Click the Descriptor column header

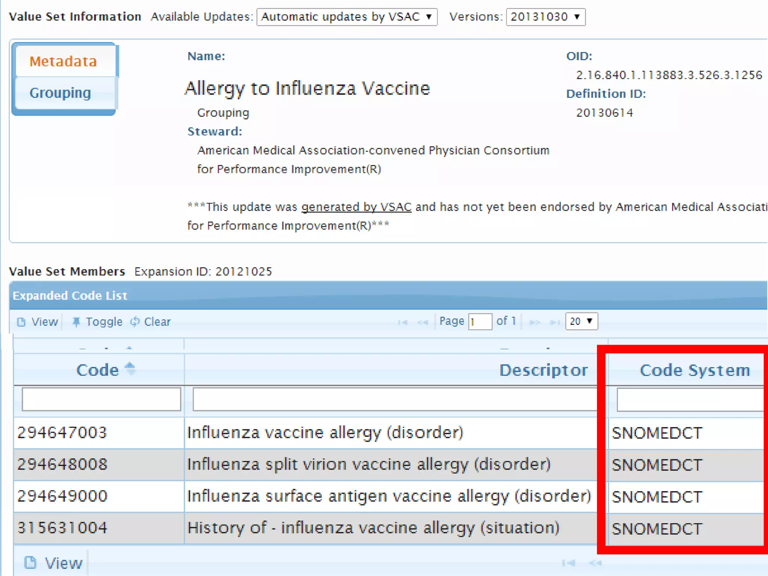click(543, 370)
